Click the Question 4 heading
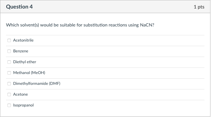Image resolution: width=211 pixels, height=117 pixels. 19,7
